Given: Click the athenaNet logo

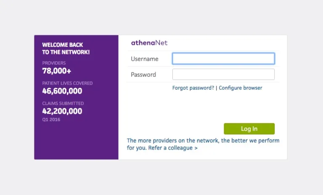Looking at the screenshot, I should point(149,43).
